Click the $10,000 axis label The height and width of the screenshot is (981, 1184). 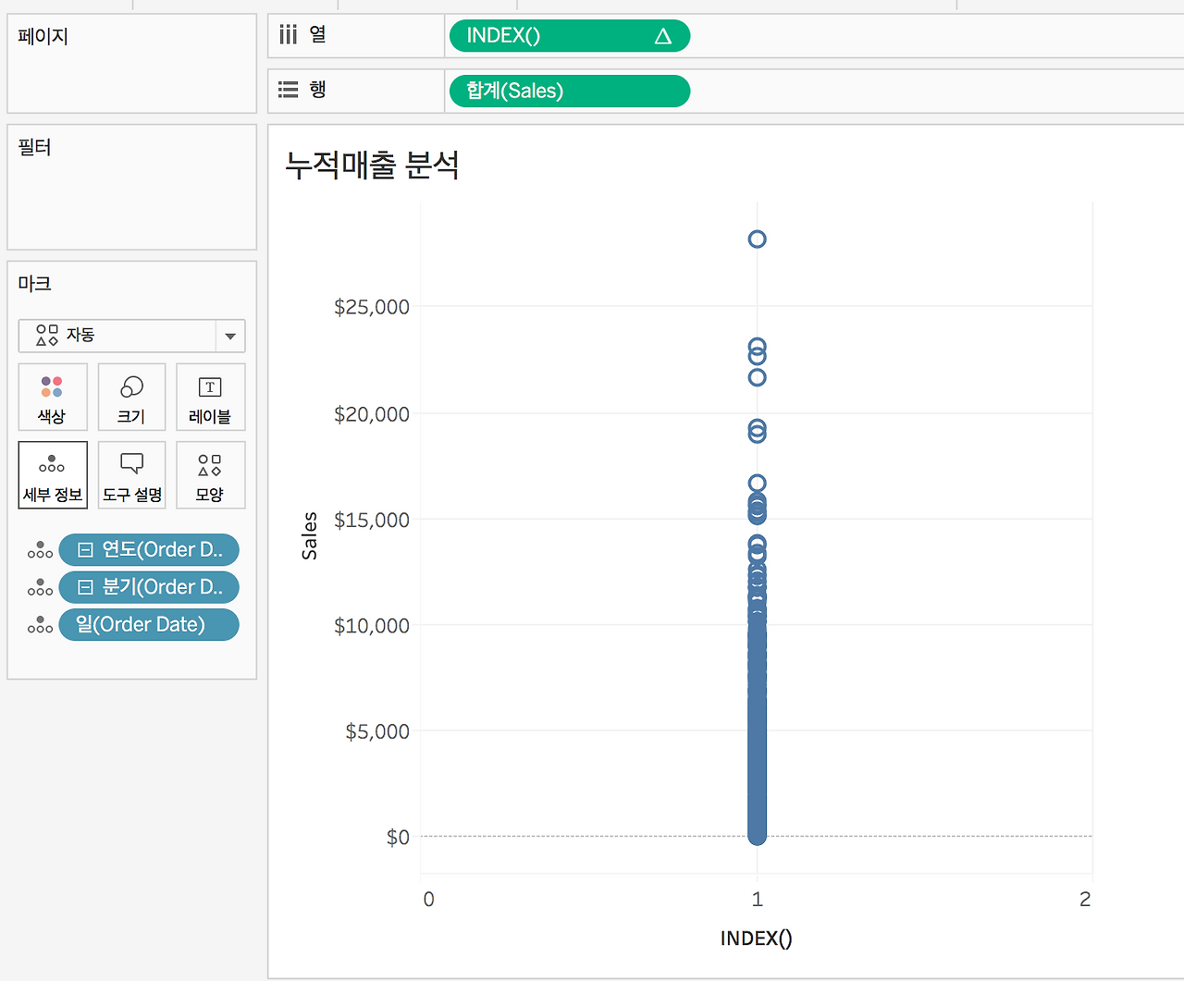pos(372,626)
